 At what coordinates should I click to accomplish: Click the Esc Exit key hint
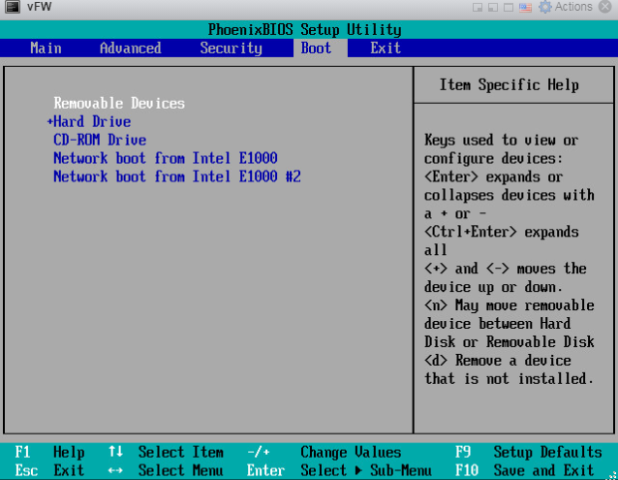coord(49,470)
